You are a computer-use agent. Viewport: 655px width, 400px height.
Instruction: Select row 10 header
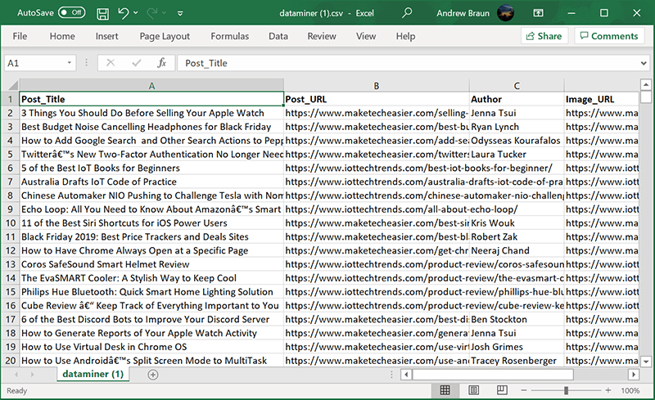coord(11,223)
